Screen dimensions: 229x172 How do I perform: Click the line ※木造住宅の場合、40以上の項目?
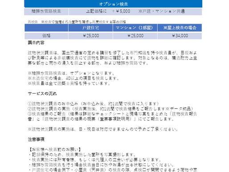pyautogui.click(x=74, y=78)
